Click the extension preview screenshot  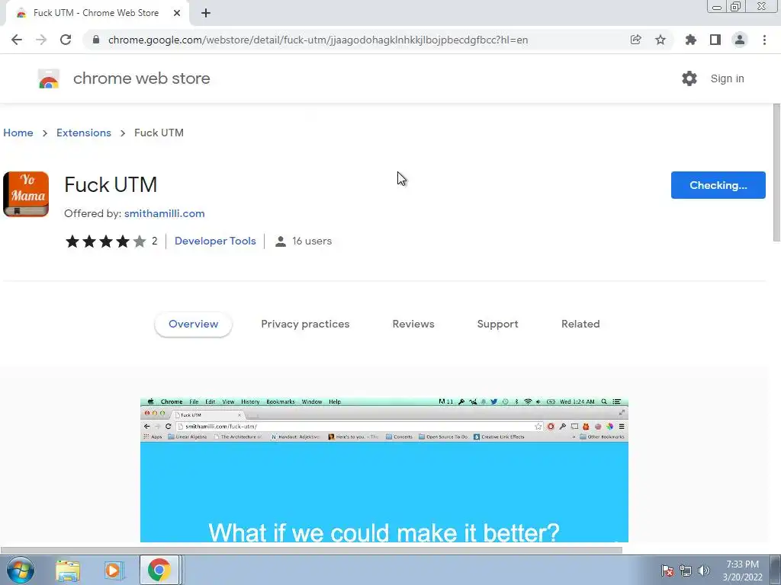[384, 469]
